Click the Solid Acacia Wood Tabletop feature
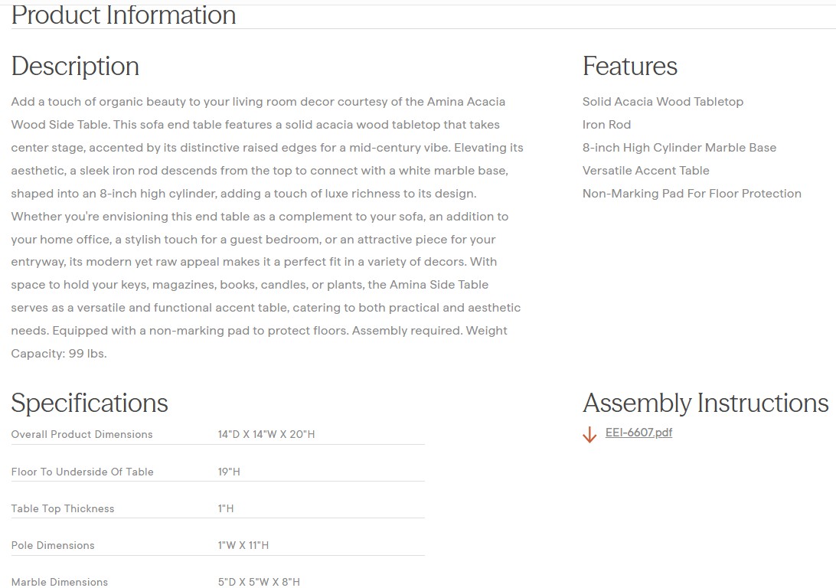This screenshot has width=836, height=588. tap(662, 102)
